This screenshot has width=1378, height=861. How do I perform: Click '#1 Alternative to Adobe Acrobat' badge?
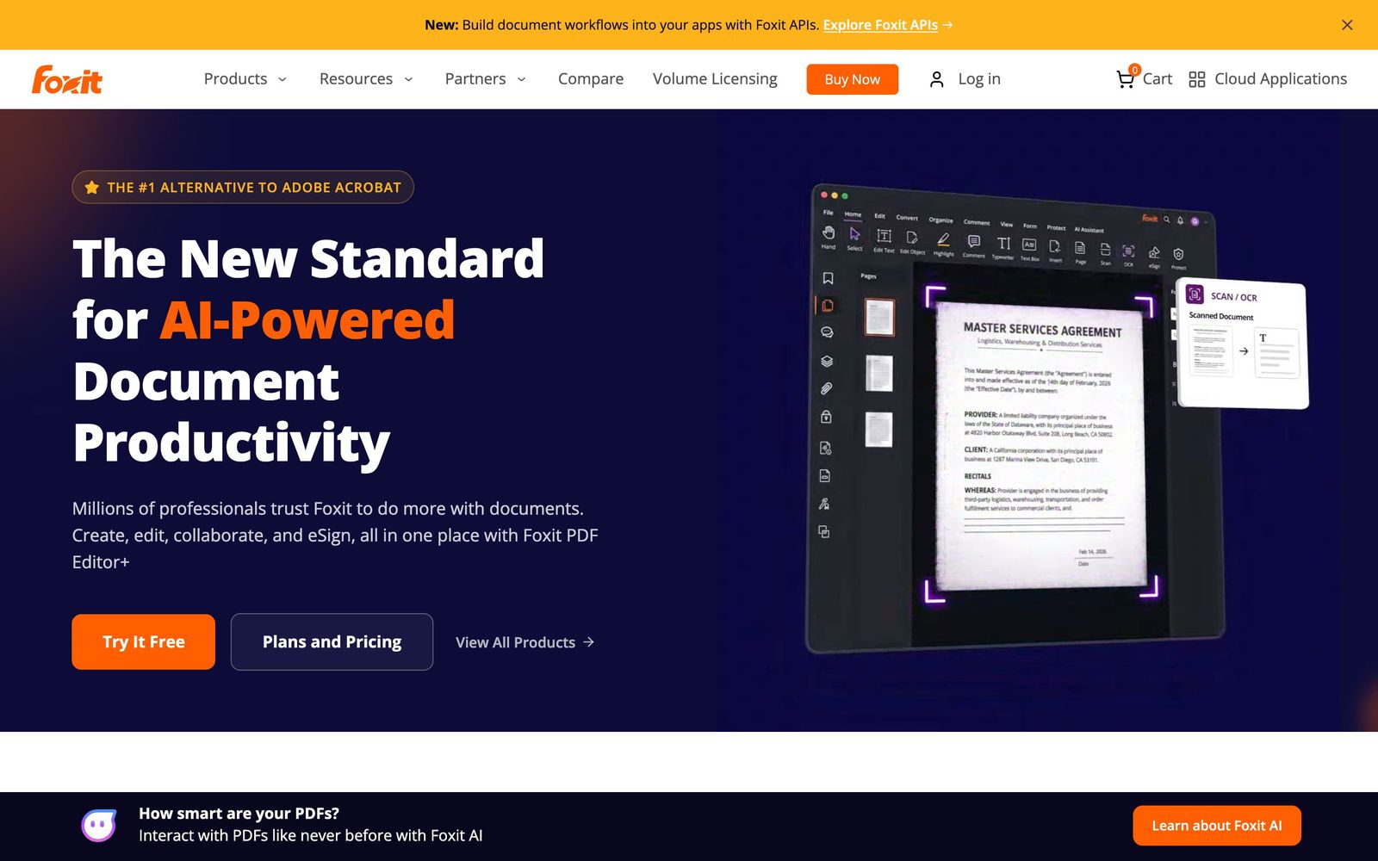pyautogui.click(x=243, y=187)
